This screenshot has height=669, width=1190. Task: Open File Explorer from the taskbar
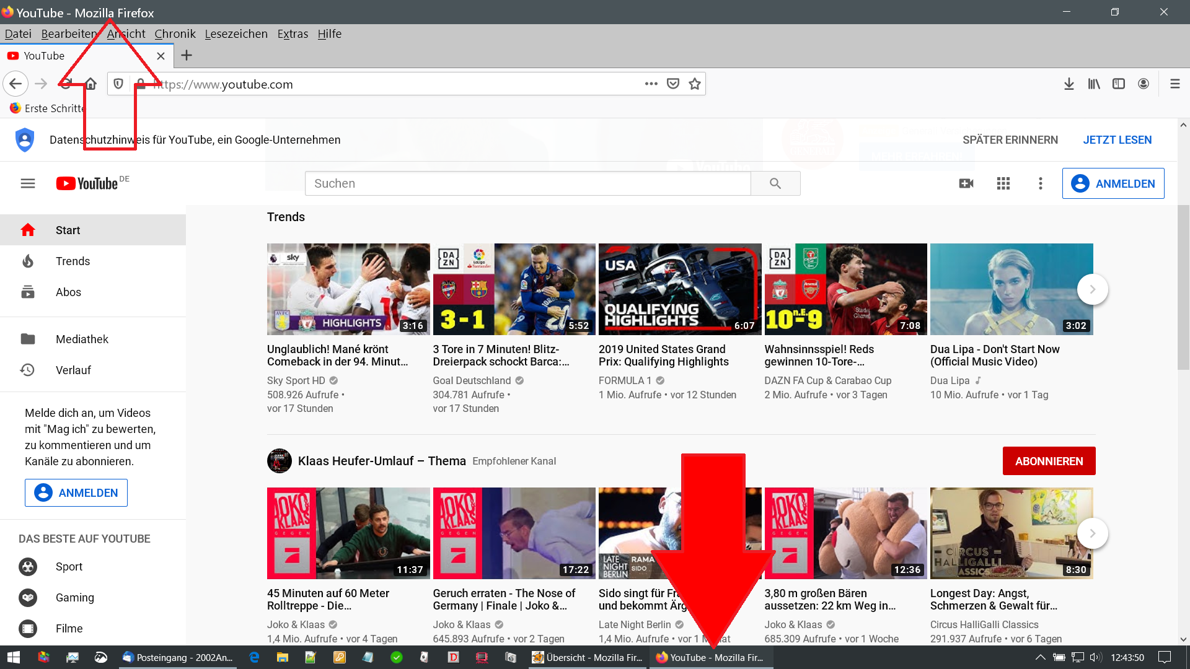pos(283,657)
